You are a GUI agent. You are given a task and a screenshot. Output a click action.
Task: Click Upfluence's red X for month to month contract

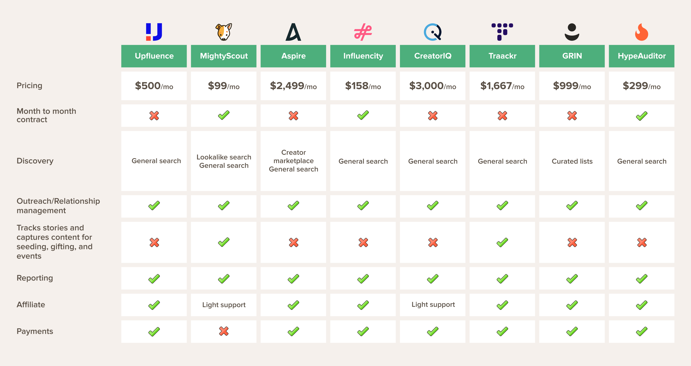point(154,116)
